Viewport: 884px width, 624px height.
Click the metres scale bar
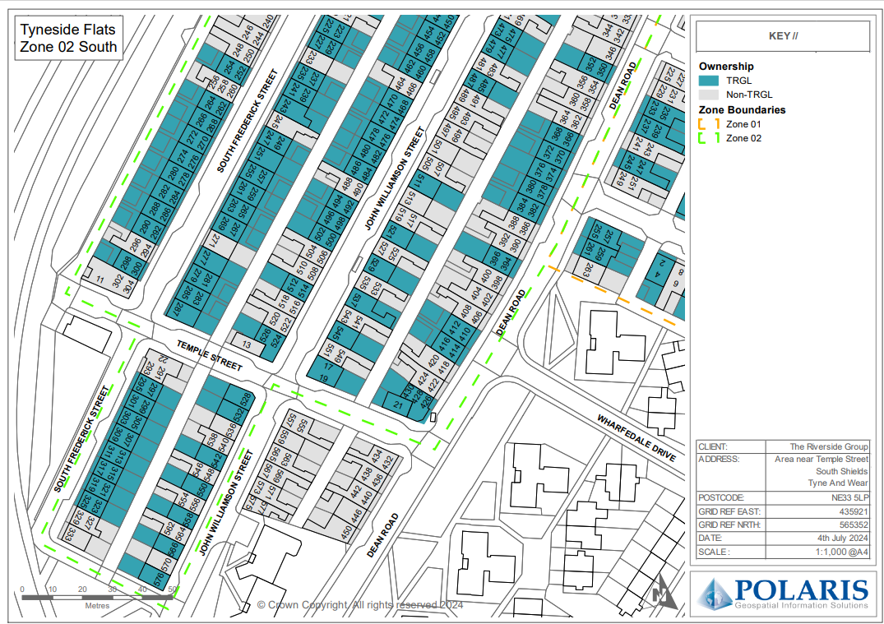98,596
